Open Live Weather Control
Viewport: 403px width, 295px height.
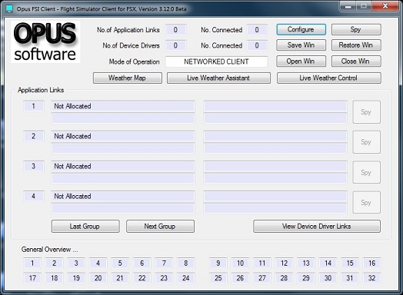point(328,78)
